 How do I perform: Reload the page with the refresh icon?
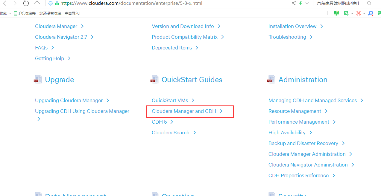point(26,3)
